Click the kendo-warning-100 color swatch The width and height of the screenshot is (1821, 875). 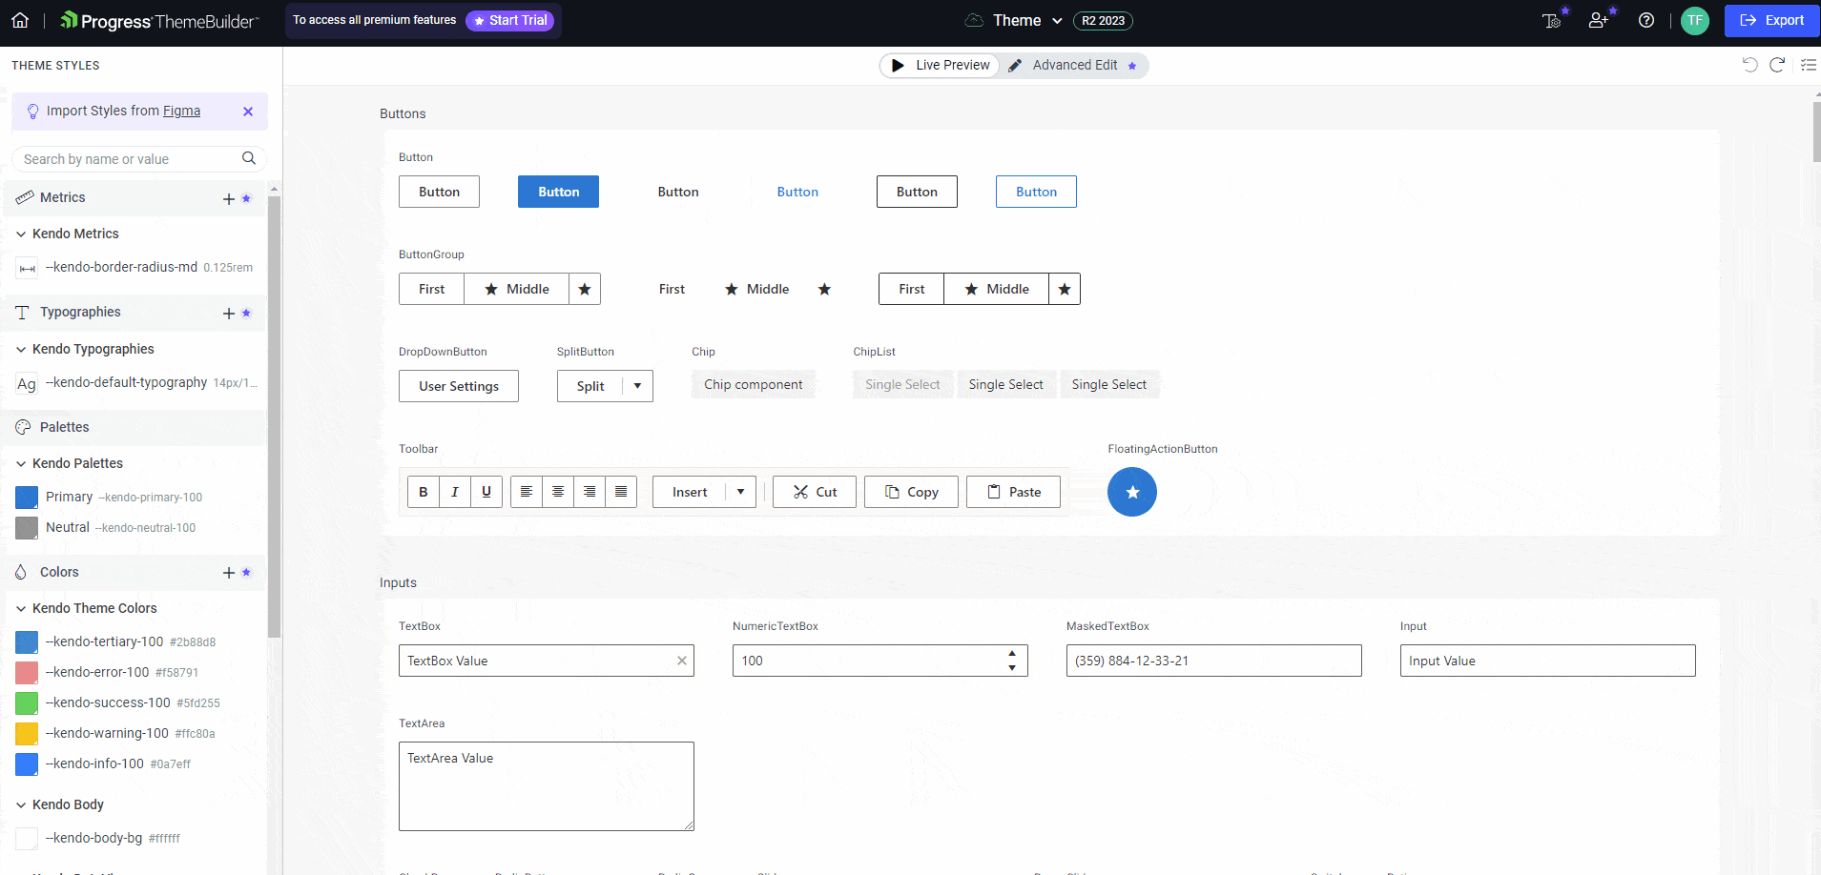[x=27, y=734]
